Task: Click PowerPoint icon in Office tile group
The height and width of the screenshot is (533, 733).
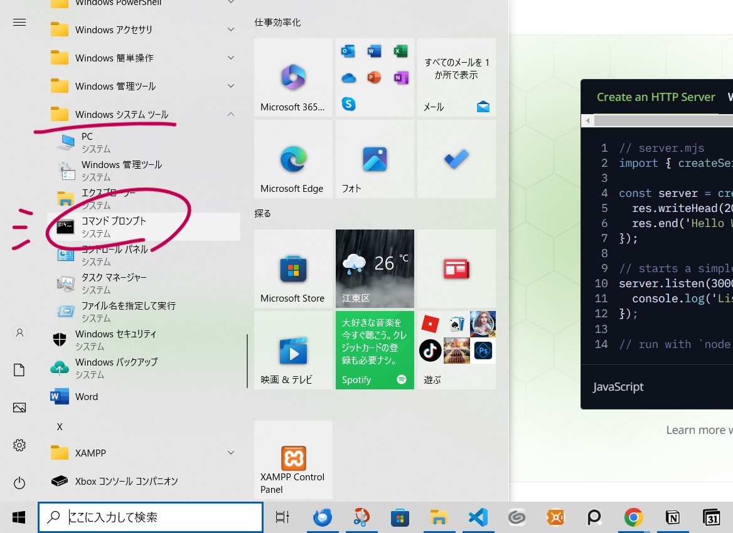Action: 375,78
